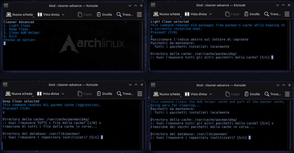Click Incolla paste icon in the Light Clean window
294x153 pixels.
click(x=247, y=14)
